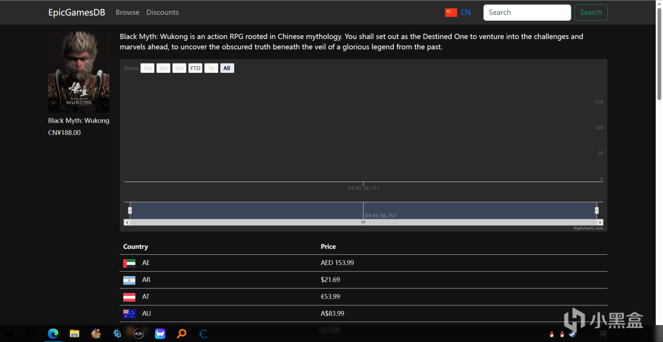This screenshot has height=342, width=663.
Task: Open the blue gear app on taskbar
Action: [x=117, y=334]
